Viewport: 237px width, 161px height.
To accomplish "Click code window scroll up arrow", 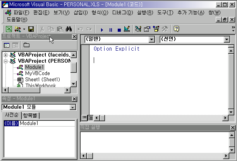I will (231, 51).
